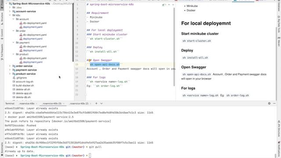
Task: Go to previous highlighted problem arrow
Action: click(x=169, y=5)
